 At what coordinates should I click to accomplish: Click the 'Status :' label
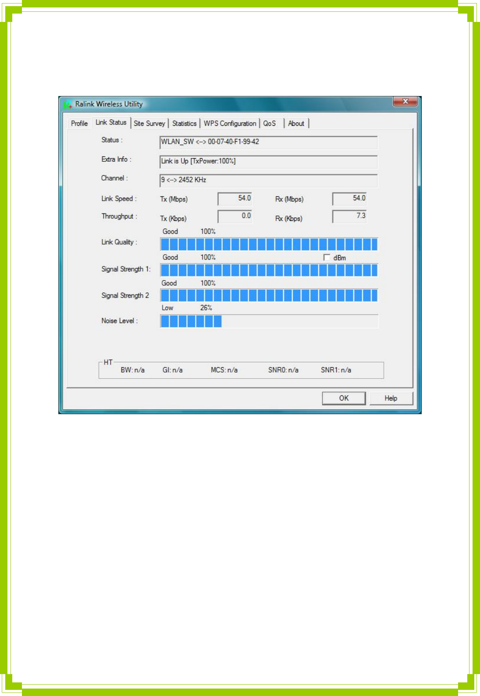(112, 140)
